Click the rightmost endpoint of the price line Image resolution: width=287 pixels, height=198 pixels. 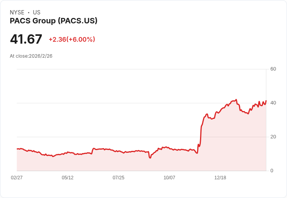(266, 101)
